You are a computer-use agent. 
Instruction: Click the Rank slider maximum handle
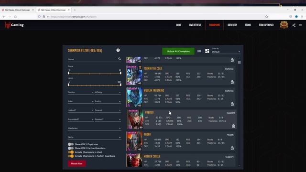[120, 73]
